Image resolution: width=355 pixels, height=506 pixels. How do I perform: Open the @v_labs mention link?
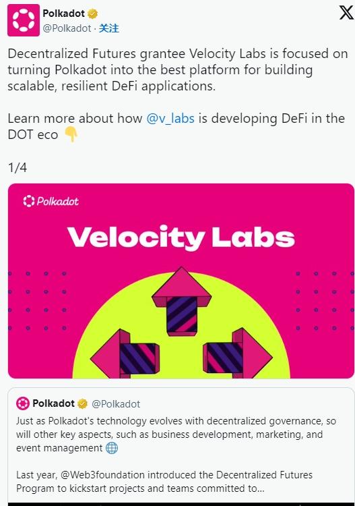[170, 119]
